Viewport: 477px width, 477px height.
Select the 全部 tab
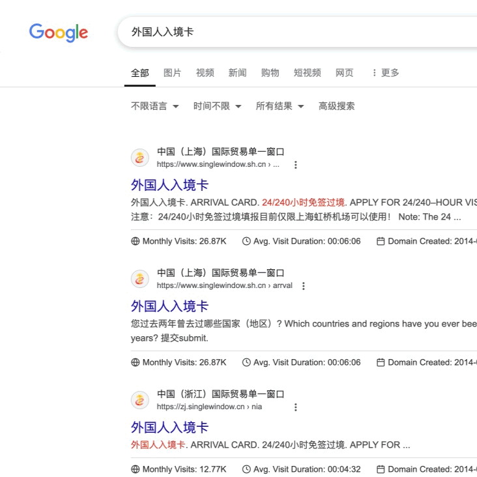[140, 73]
